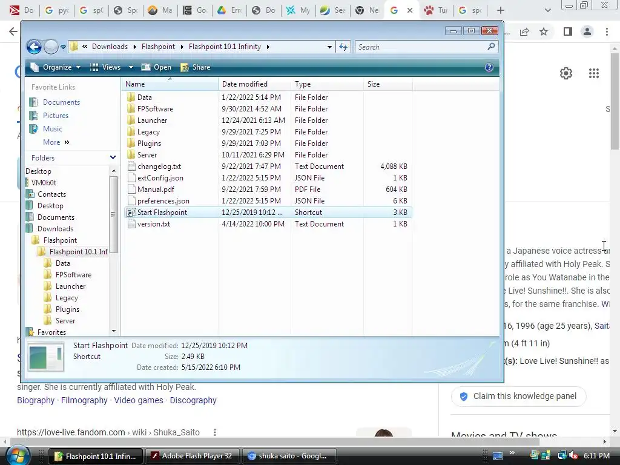Screen dimensions: 620x465
Task: Select FPSoftware in folder tree
Action: [x=73, y=275]
